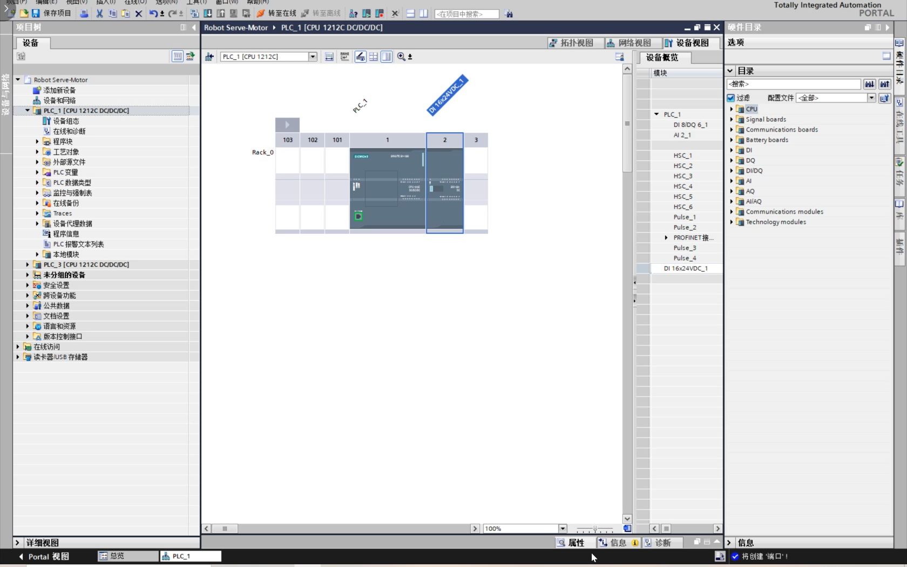
Task: Split editor space vertically icon
Action: (x=424, y=13)
